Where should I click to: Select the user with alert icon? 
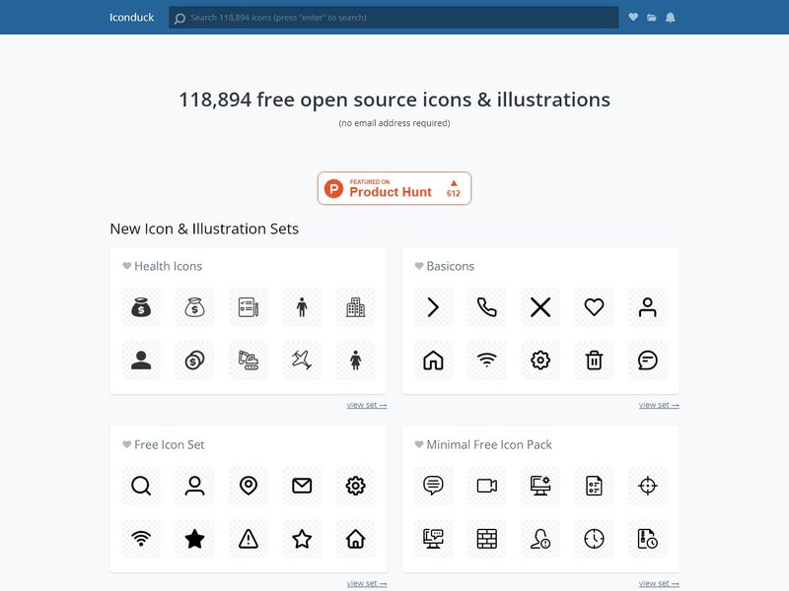tap(540, 539)
